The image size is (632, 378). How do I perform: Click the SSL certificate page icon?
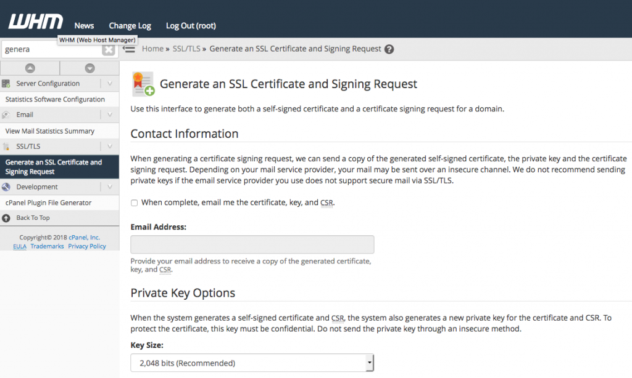(143, 84)
